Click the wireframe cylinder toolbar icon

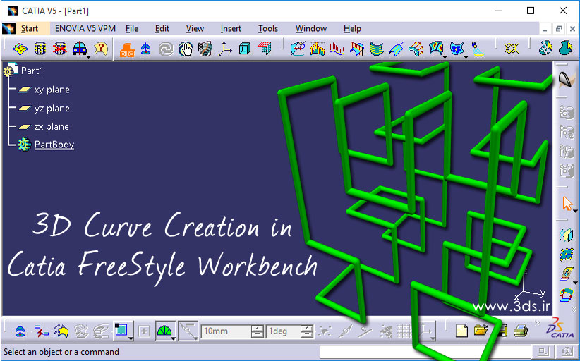40,49
